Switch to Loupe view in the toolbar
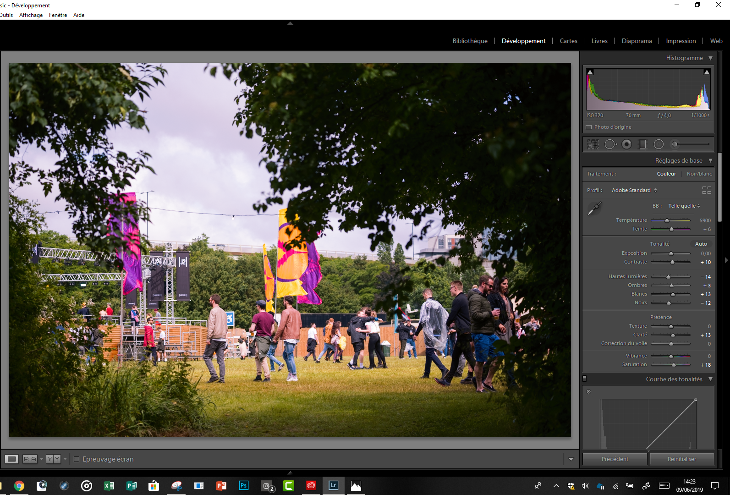This screenshot has width=730, height=495. coord(12,459)
